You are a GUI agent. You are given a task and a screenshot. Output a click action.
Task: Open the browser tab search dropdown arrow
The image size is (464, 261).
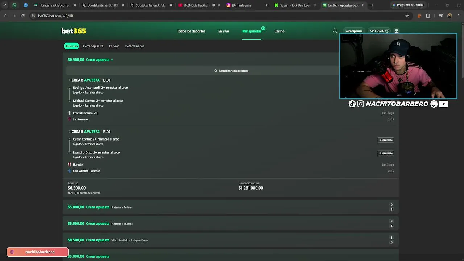tap(5, 5)
